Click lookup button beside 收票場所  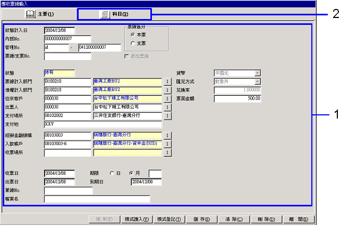point(167,152)
